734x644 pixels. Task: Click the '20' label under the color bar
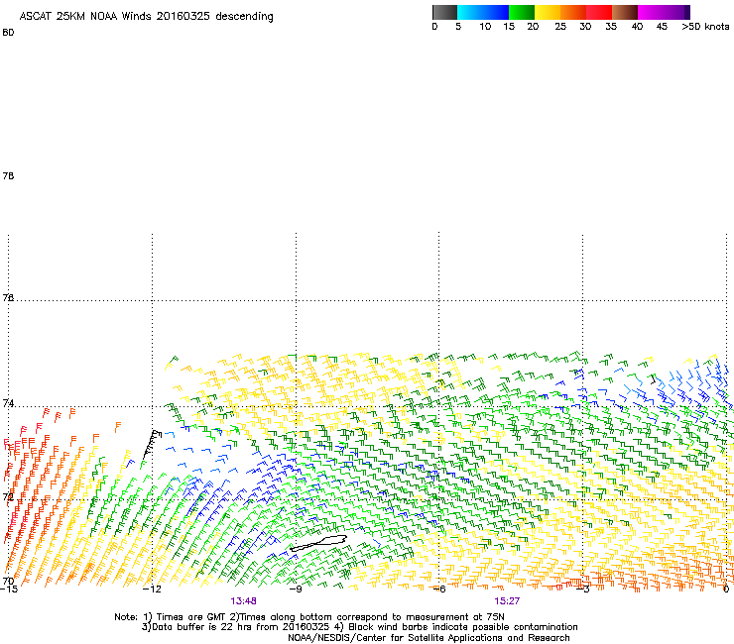click(x=533, y=27)
